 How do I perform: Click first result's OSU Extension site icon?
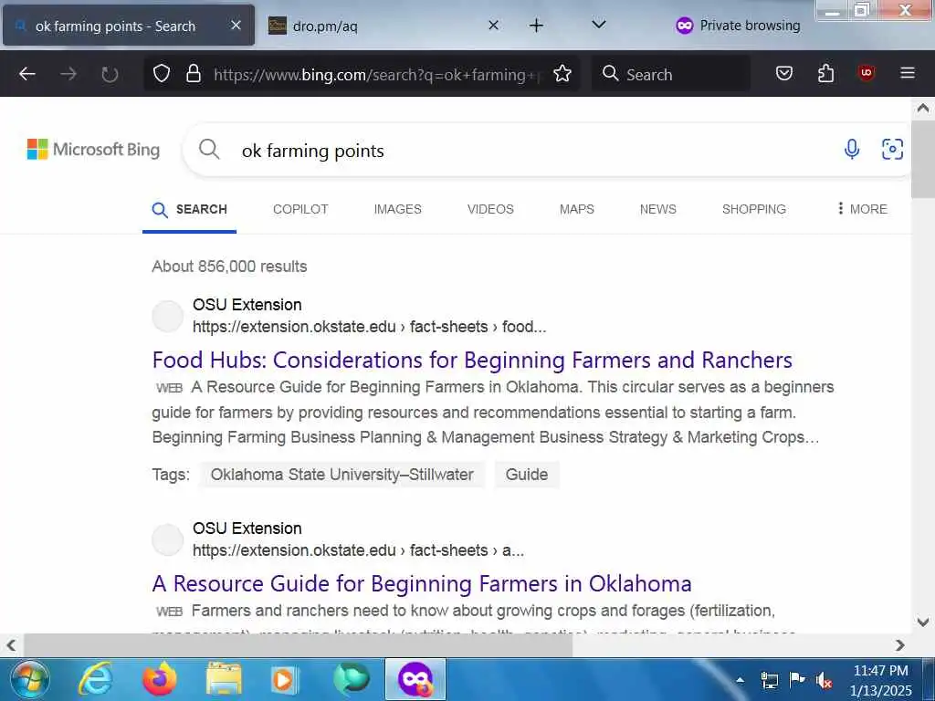(168, 317)
